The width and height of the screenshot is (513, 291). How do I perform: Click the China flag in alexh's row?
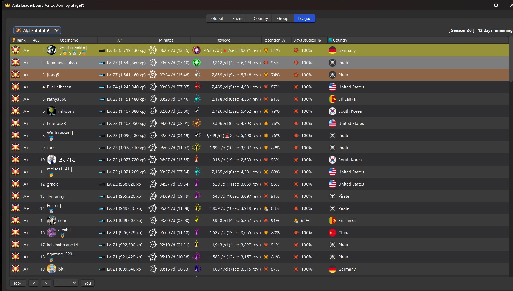pos(332,232)
